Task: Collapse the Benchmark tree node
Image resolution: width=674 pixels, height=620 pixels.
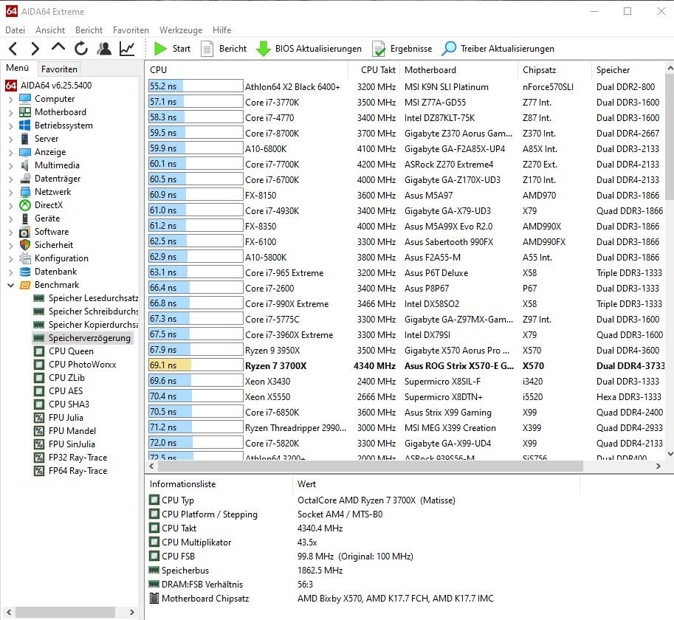Action: click(x=11, y=285)
